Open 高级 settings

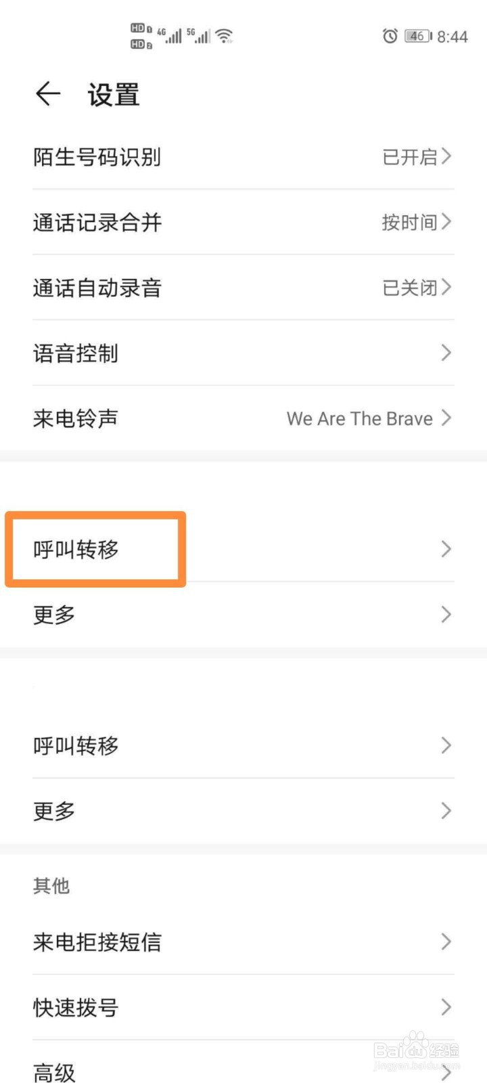point(54,1072)
